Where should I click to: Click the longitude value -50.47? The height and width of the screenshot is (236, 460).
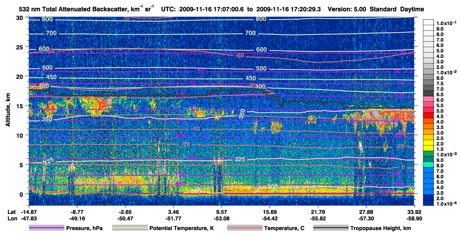(125, 219)
